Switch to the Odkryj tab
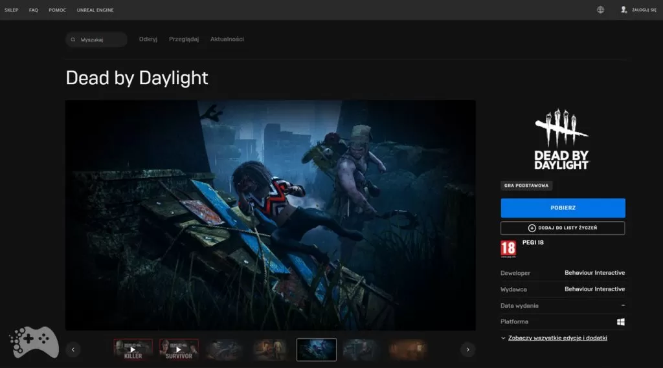This screenshot has height=368, width=663. [148, 39]
